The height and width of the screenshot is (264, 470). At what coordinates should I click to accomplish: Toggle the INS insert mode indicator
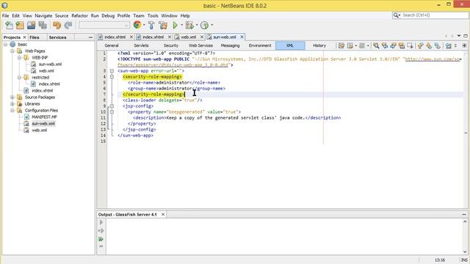pos(464,260)
